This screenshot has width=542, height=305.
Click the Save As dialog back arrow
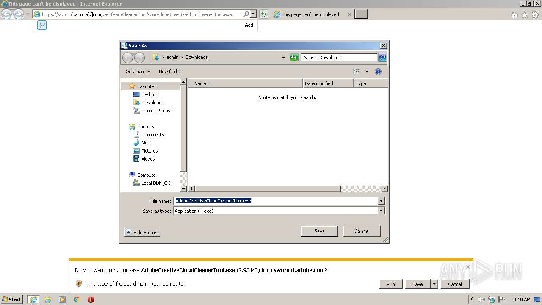127,58
